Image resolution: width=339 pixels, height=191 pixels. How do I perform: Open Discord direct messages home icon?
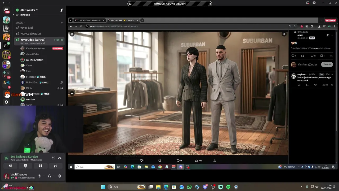[x=6, y=10]
